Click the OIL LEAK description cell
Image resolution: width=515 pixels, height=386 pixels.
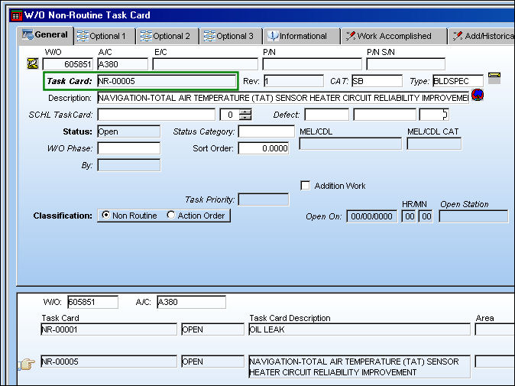[x=359, y=329]
